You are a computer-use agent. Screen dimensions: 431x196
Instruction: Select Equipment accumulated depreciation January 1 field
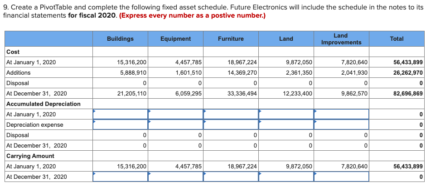[176, 114]
